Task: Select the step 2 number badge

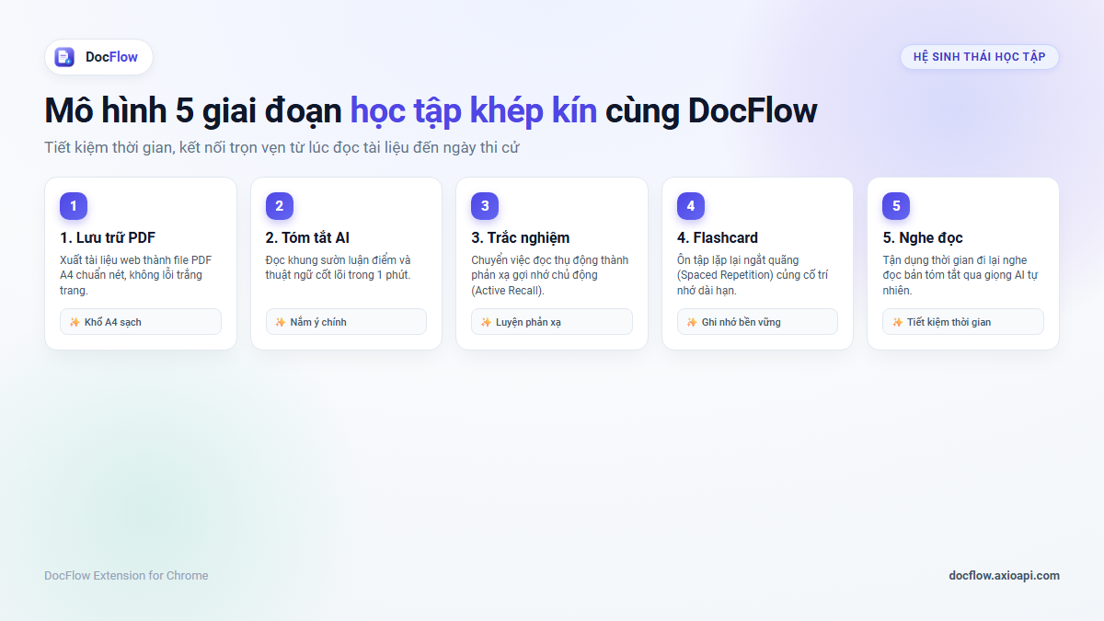Action: click(280, 206)
